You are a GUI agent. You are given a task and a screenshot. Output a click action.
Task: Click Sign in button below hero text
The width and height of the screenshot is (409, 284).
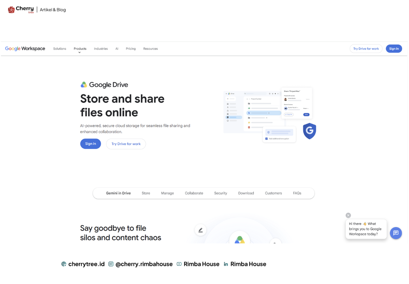click(x=91, y=144)
